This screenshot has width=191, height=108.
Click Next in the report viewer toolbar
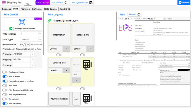pyautogui.click(x=170, y=19)
